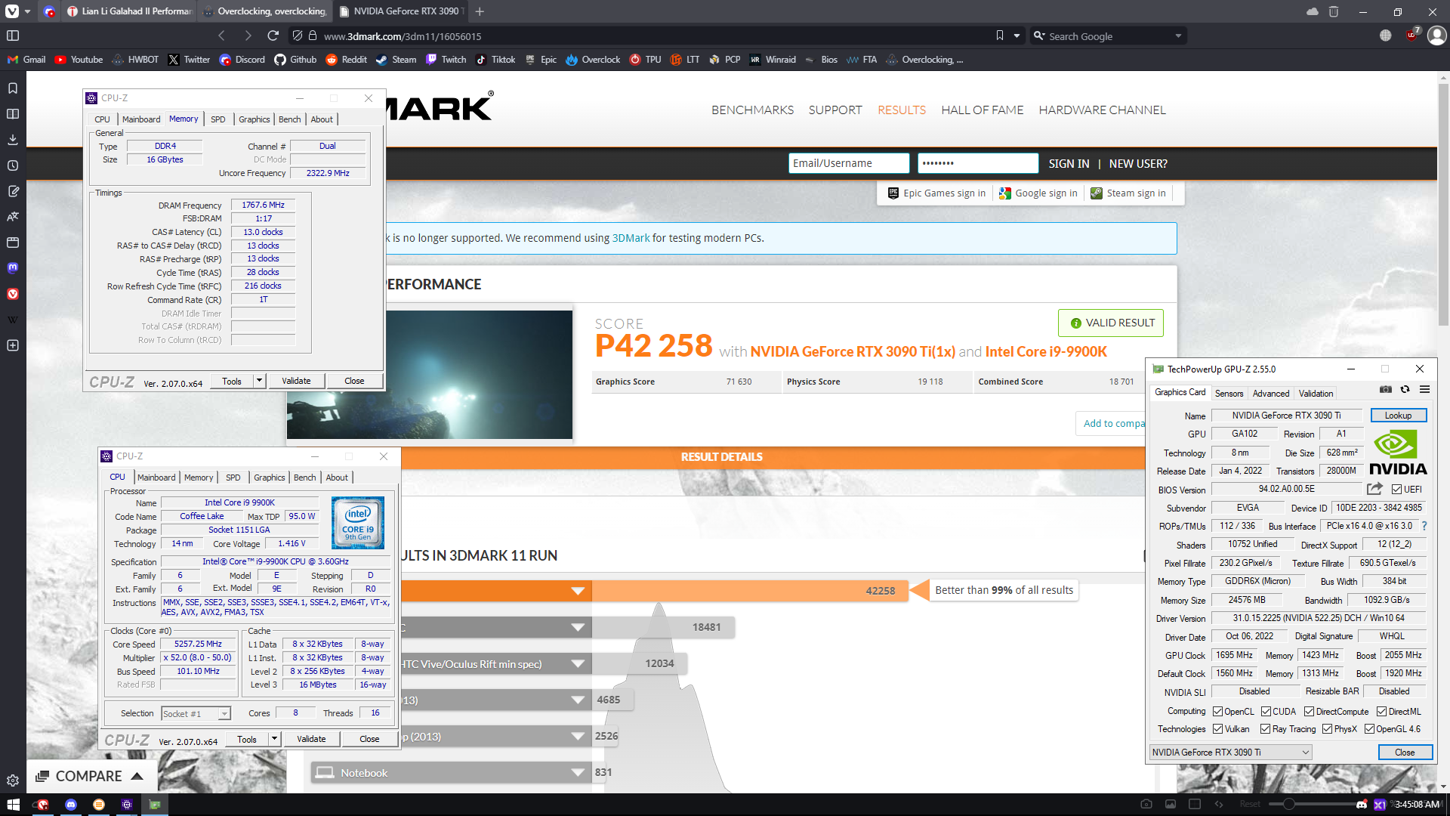Click Validate in the CPU-Z Memory window
Viewport: 1450px width, 816px height.
[x=296, y=381]
